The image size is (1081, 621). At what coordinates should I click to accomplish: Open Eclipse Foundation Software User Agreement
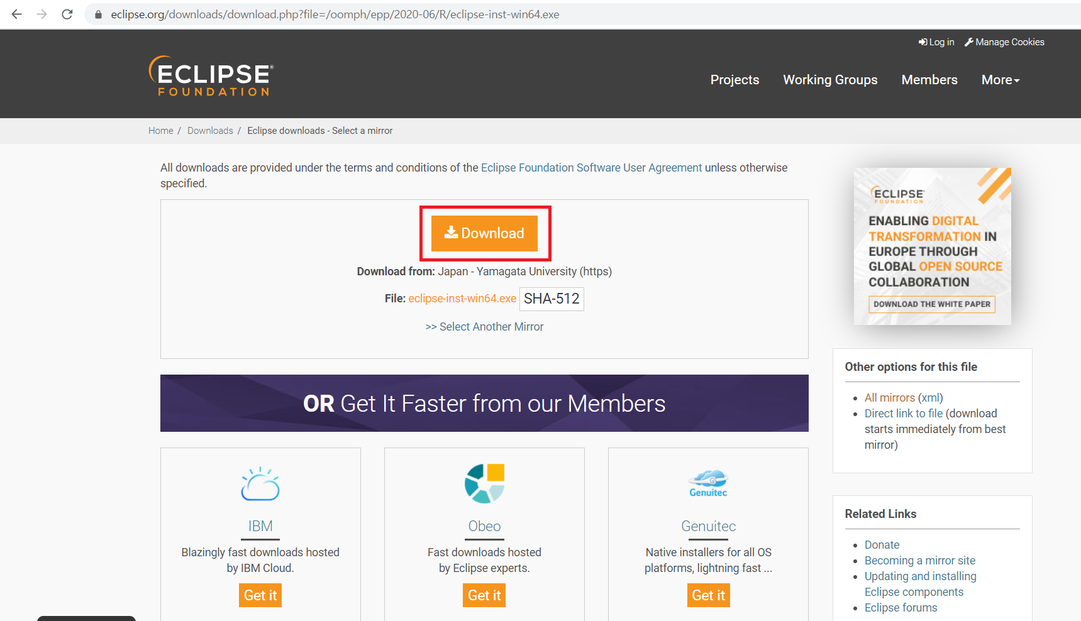click(x=591, y=168)
